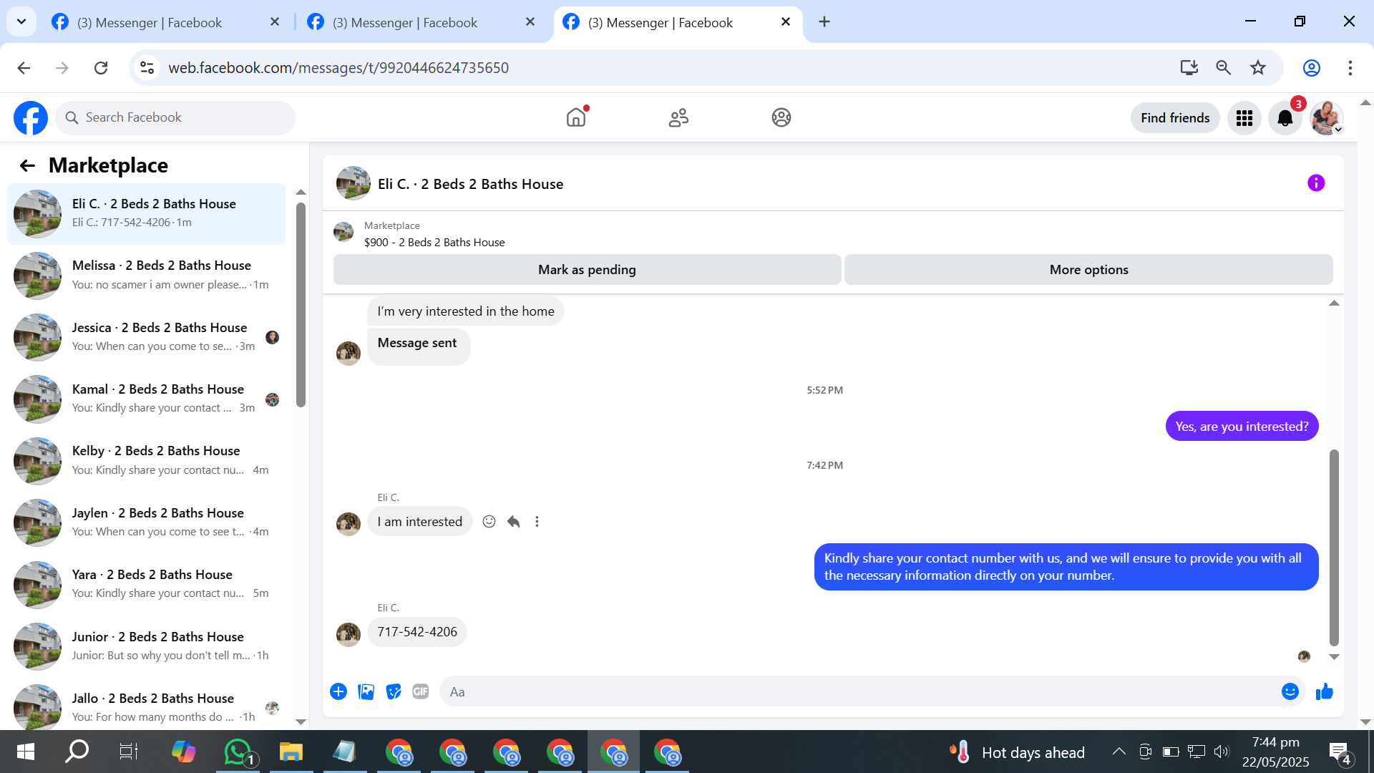Choose a sticker in the composer

[x=393, y=691]
